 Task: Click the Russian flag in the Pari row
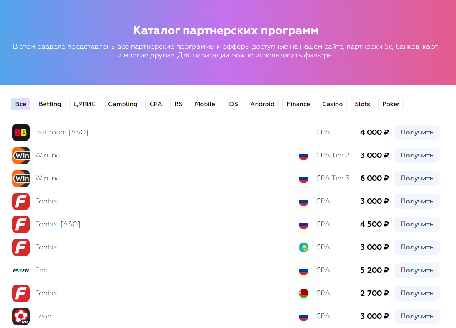[303, 270]
